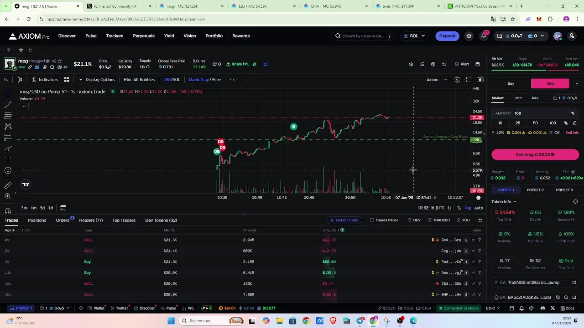Open the Axiom chart source dropdown

(437, 80)
